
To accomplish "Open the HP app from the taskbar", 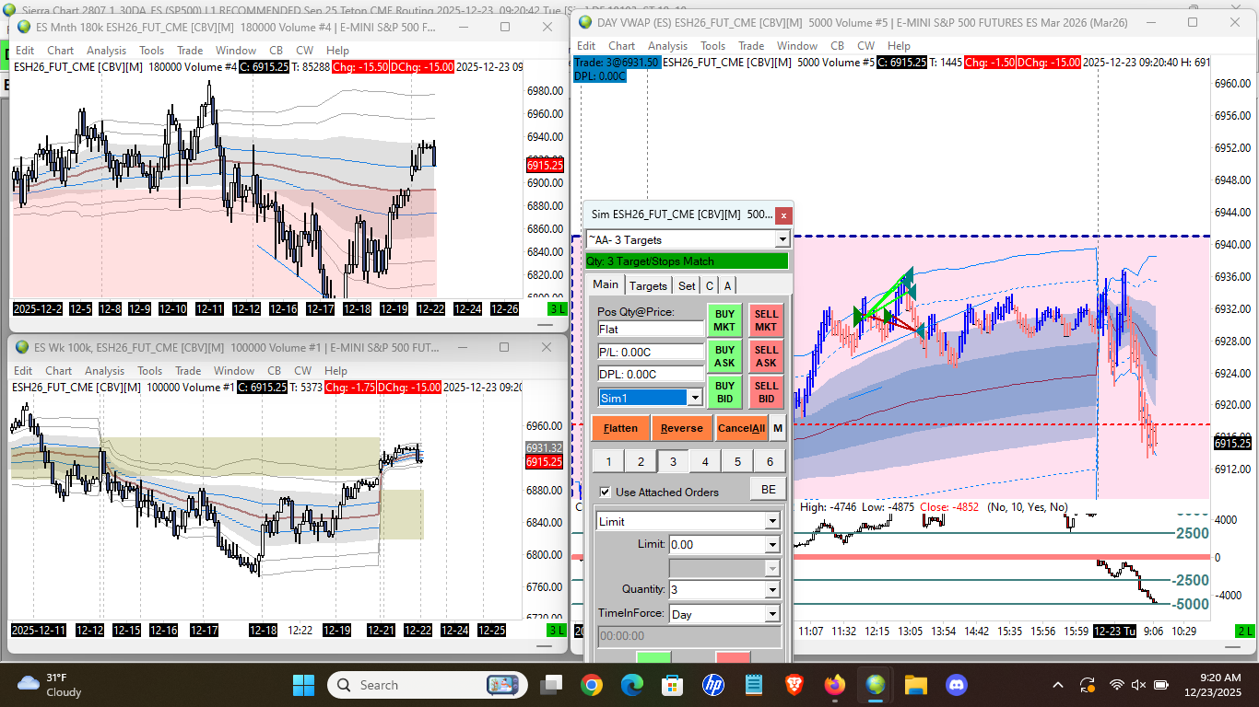I will coord(713,685).
